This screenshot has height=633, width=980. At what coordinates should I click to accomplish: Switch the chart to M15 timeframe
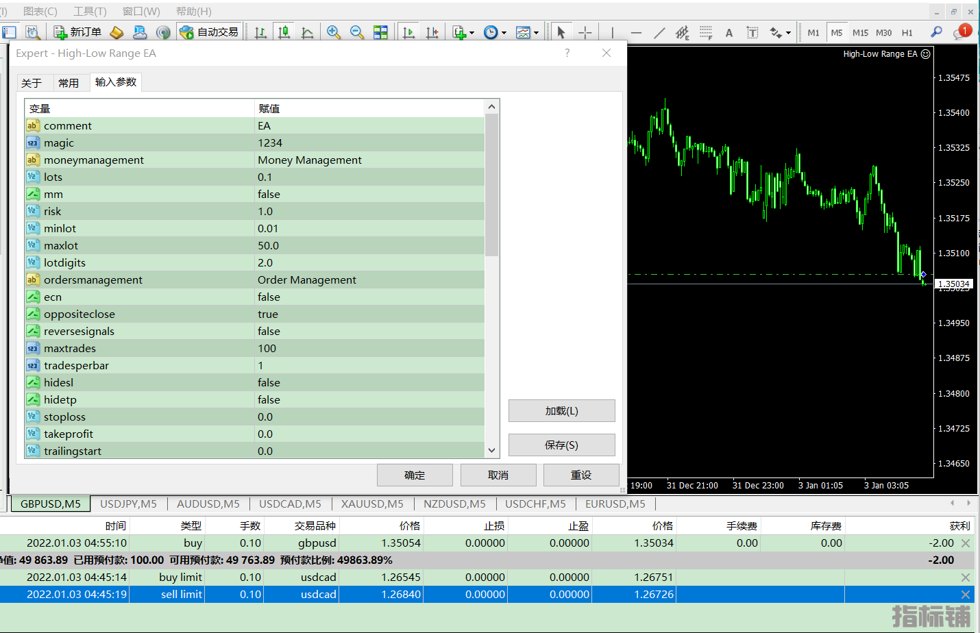click(860, 32)
